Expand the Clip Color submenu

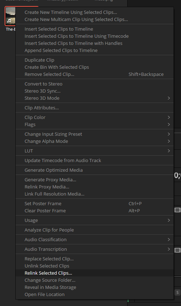point(94,117)
